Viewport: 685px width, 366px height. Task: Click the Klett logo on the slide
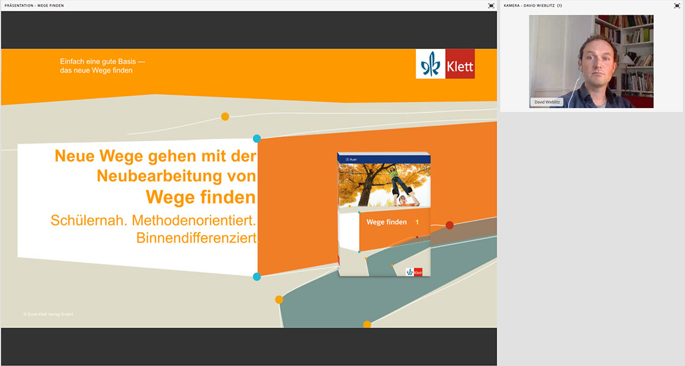tap(445, 64)
